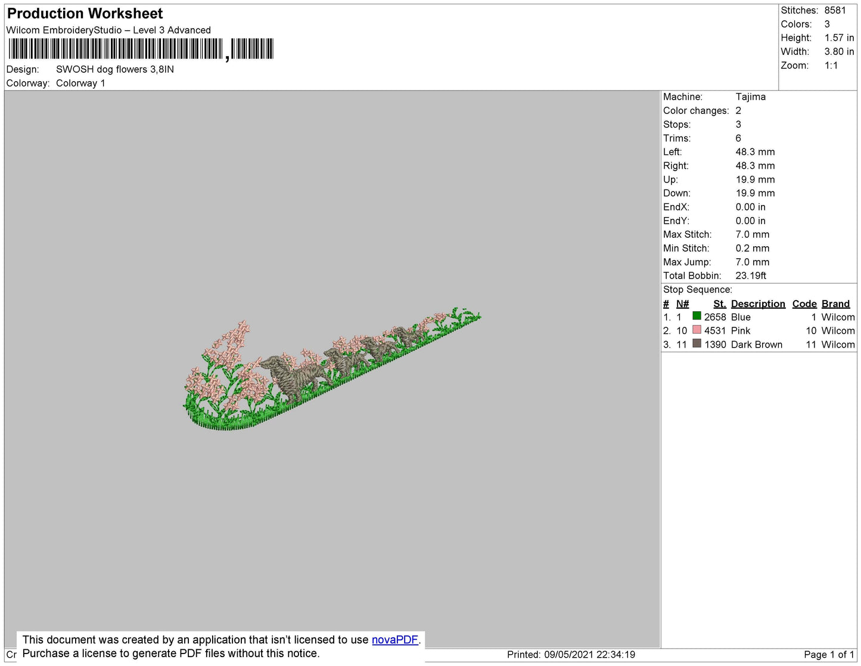Click the 'Printed: 09/05/2021 22:34:19' footer

[x=571, y=654]
